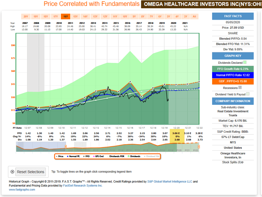Choose the 6Y time range
Image resolution: width=262 pixels, height=197 pixels.
(160, 16)
